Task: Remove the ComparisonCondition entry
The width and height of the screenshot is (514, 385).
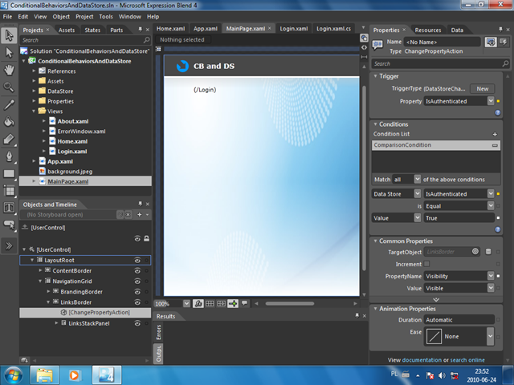Action: point(495,145)
